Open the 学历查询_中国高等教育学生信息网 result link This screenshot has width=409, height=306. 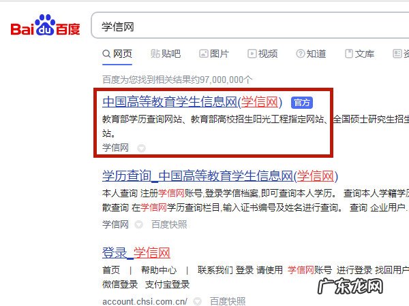pyautogui.click(x=220, y=176)
